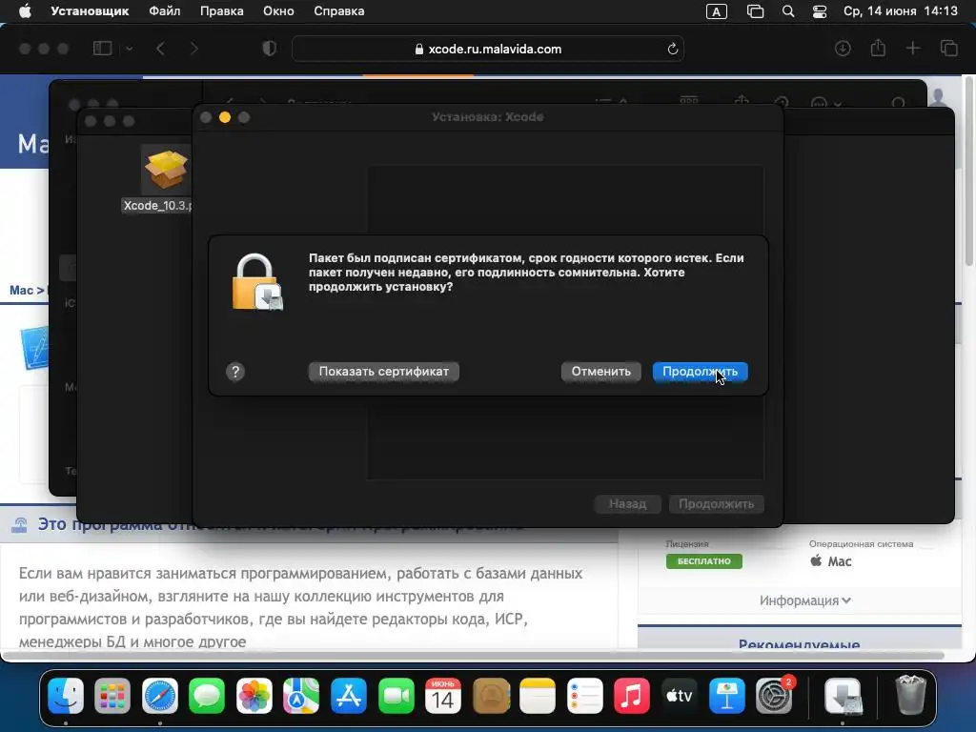Open Messages from the Dock

pos(207,695)
